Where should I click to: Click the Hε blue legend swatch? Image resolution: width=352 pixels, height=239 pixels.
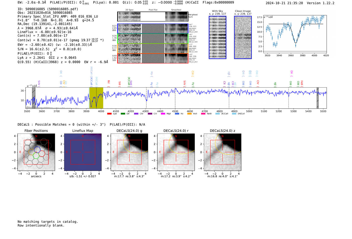(177, 114)
